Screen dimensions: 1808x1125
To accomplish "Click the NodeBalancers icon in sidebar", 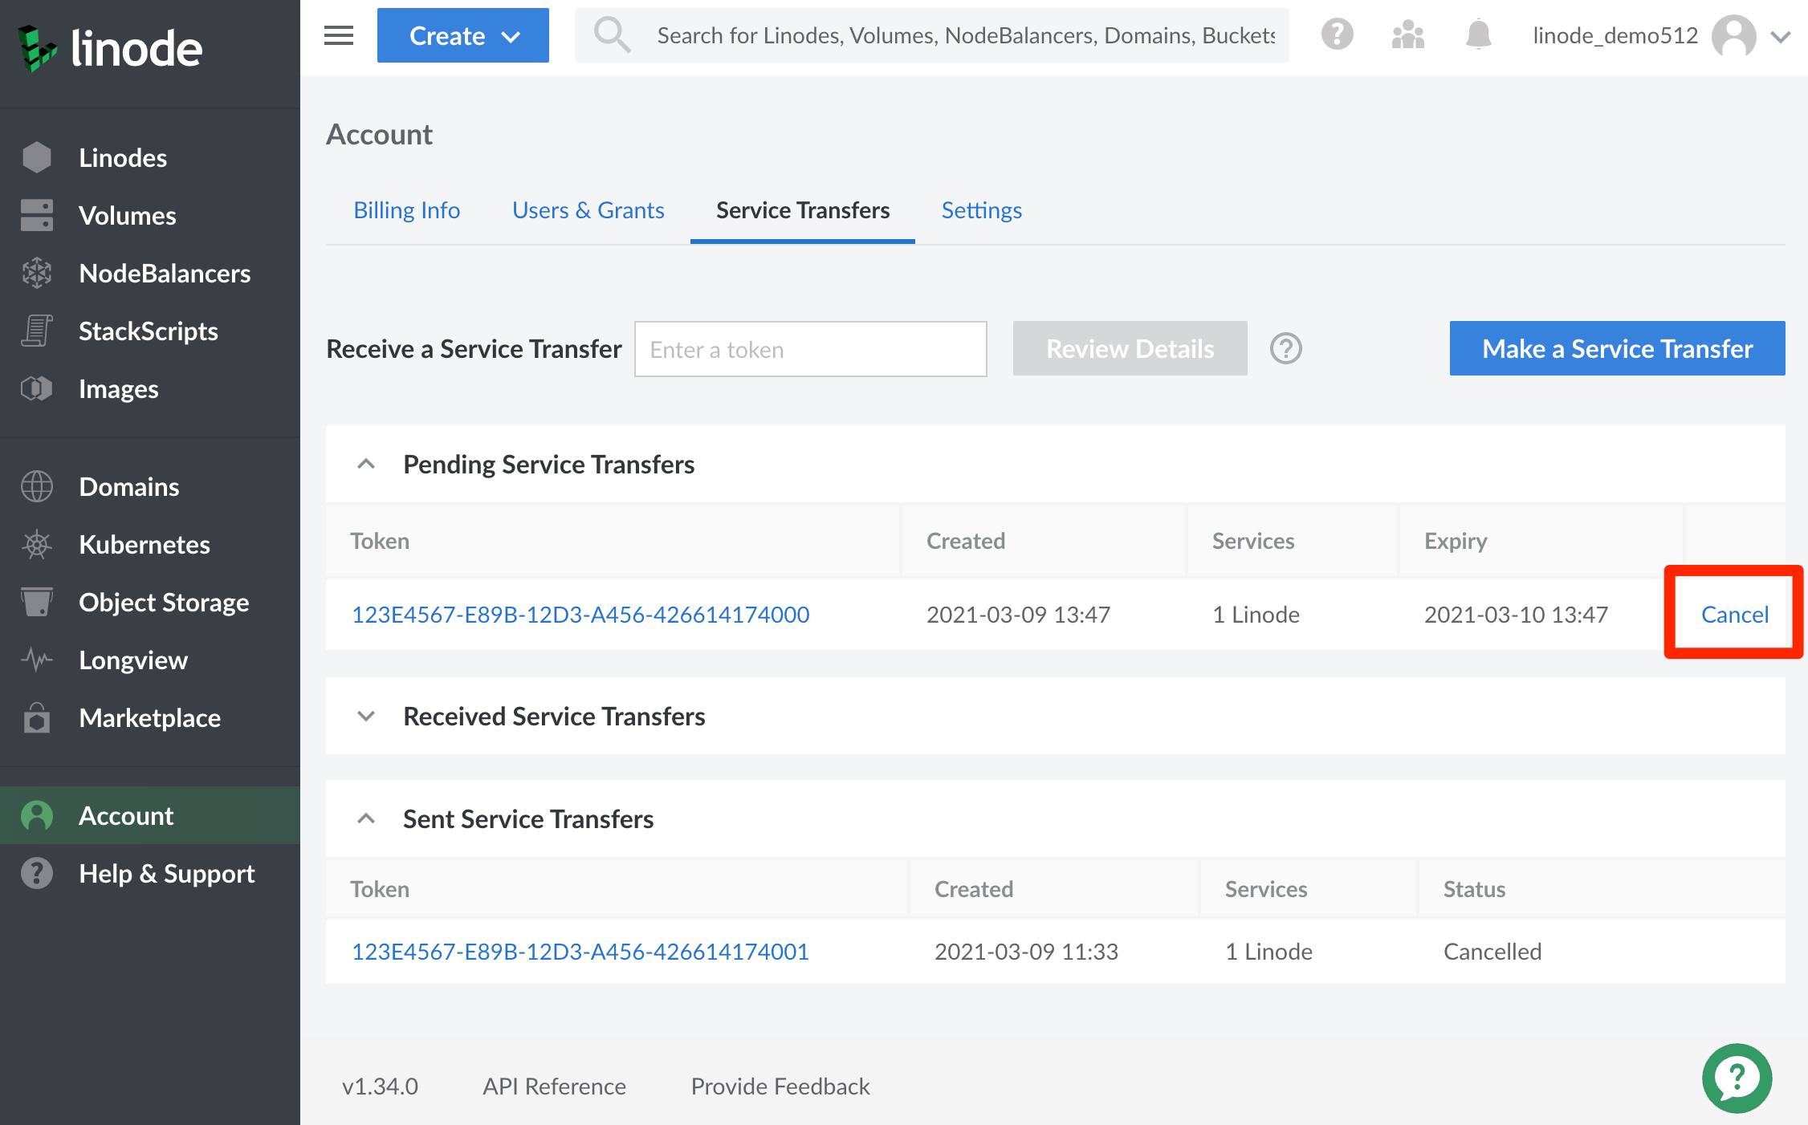I will click(37, 274).
